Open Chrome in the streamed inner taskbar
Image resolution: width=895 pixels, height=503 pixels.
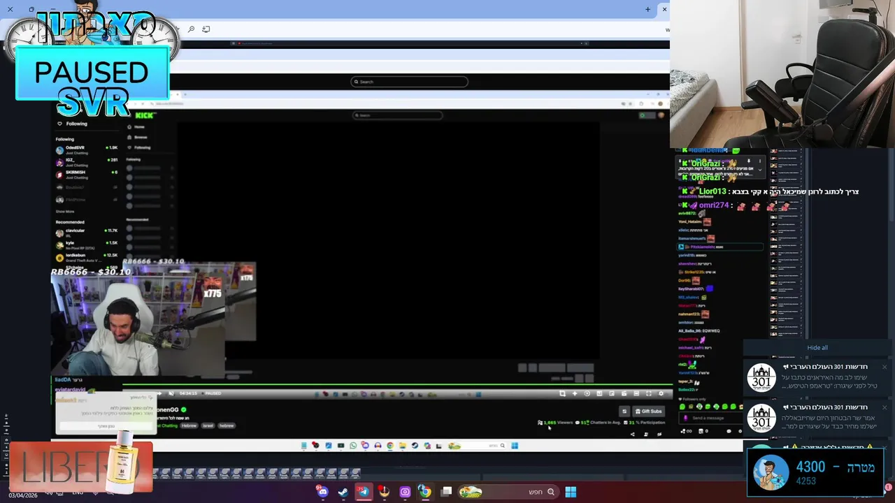(x=390, y=446)
